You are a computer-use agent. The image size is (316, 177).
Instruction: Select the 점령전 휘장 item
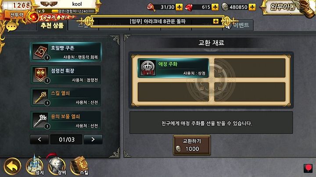tap(66, 74)
